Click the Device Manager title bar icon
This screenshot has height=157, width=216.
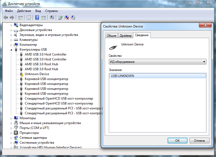4,4
